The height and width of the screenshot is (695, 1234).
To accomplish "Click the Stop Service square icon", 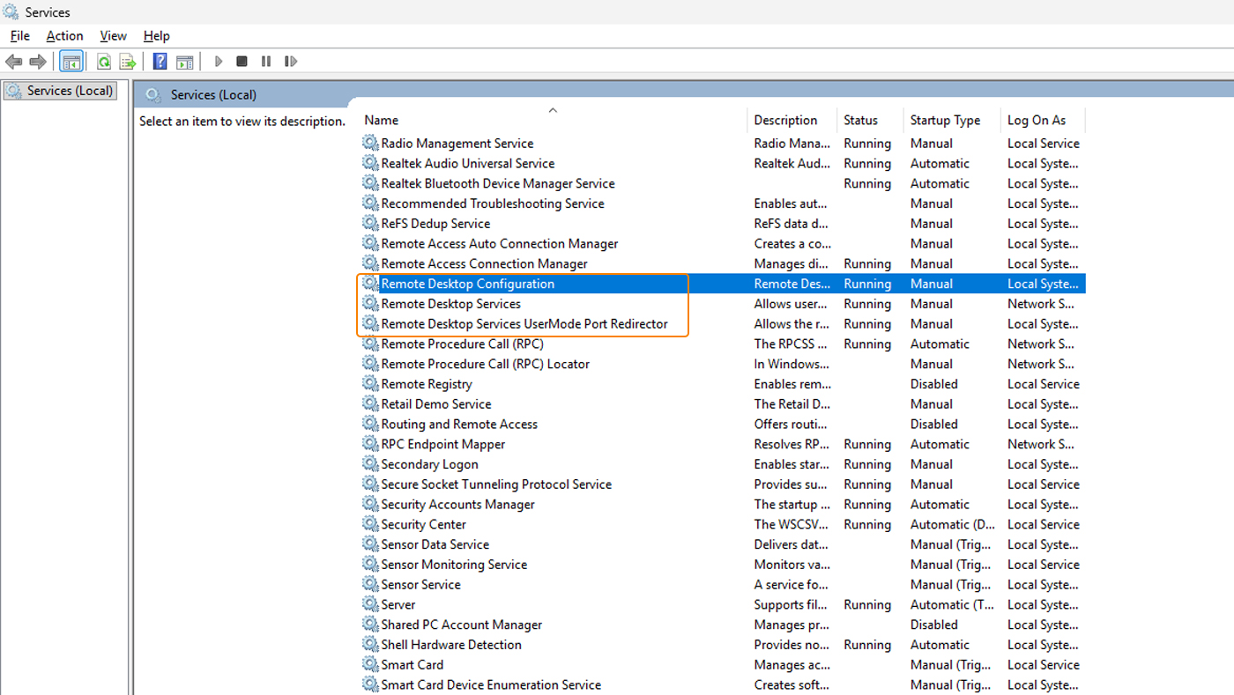I will tap(242, 62).
